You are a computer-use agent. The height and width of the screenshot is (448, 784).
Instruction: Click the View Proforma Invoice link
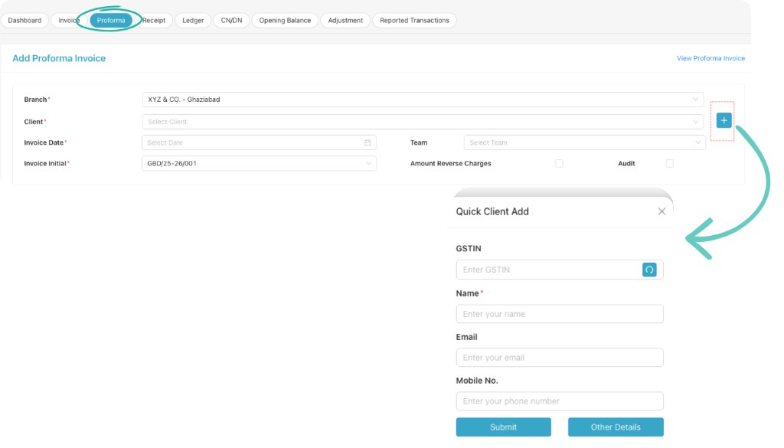[710, 57]
